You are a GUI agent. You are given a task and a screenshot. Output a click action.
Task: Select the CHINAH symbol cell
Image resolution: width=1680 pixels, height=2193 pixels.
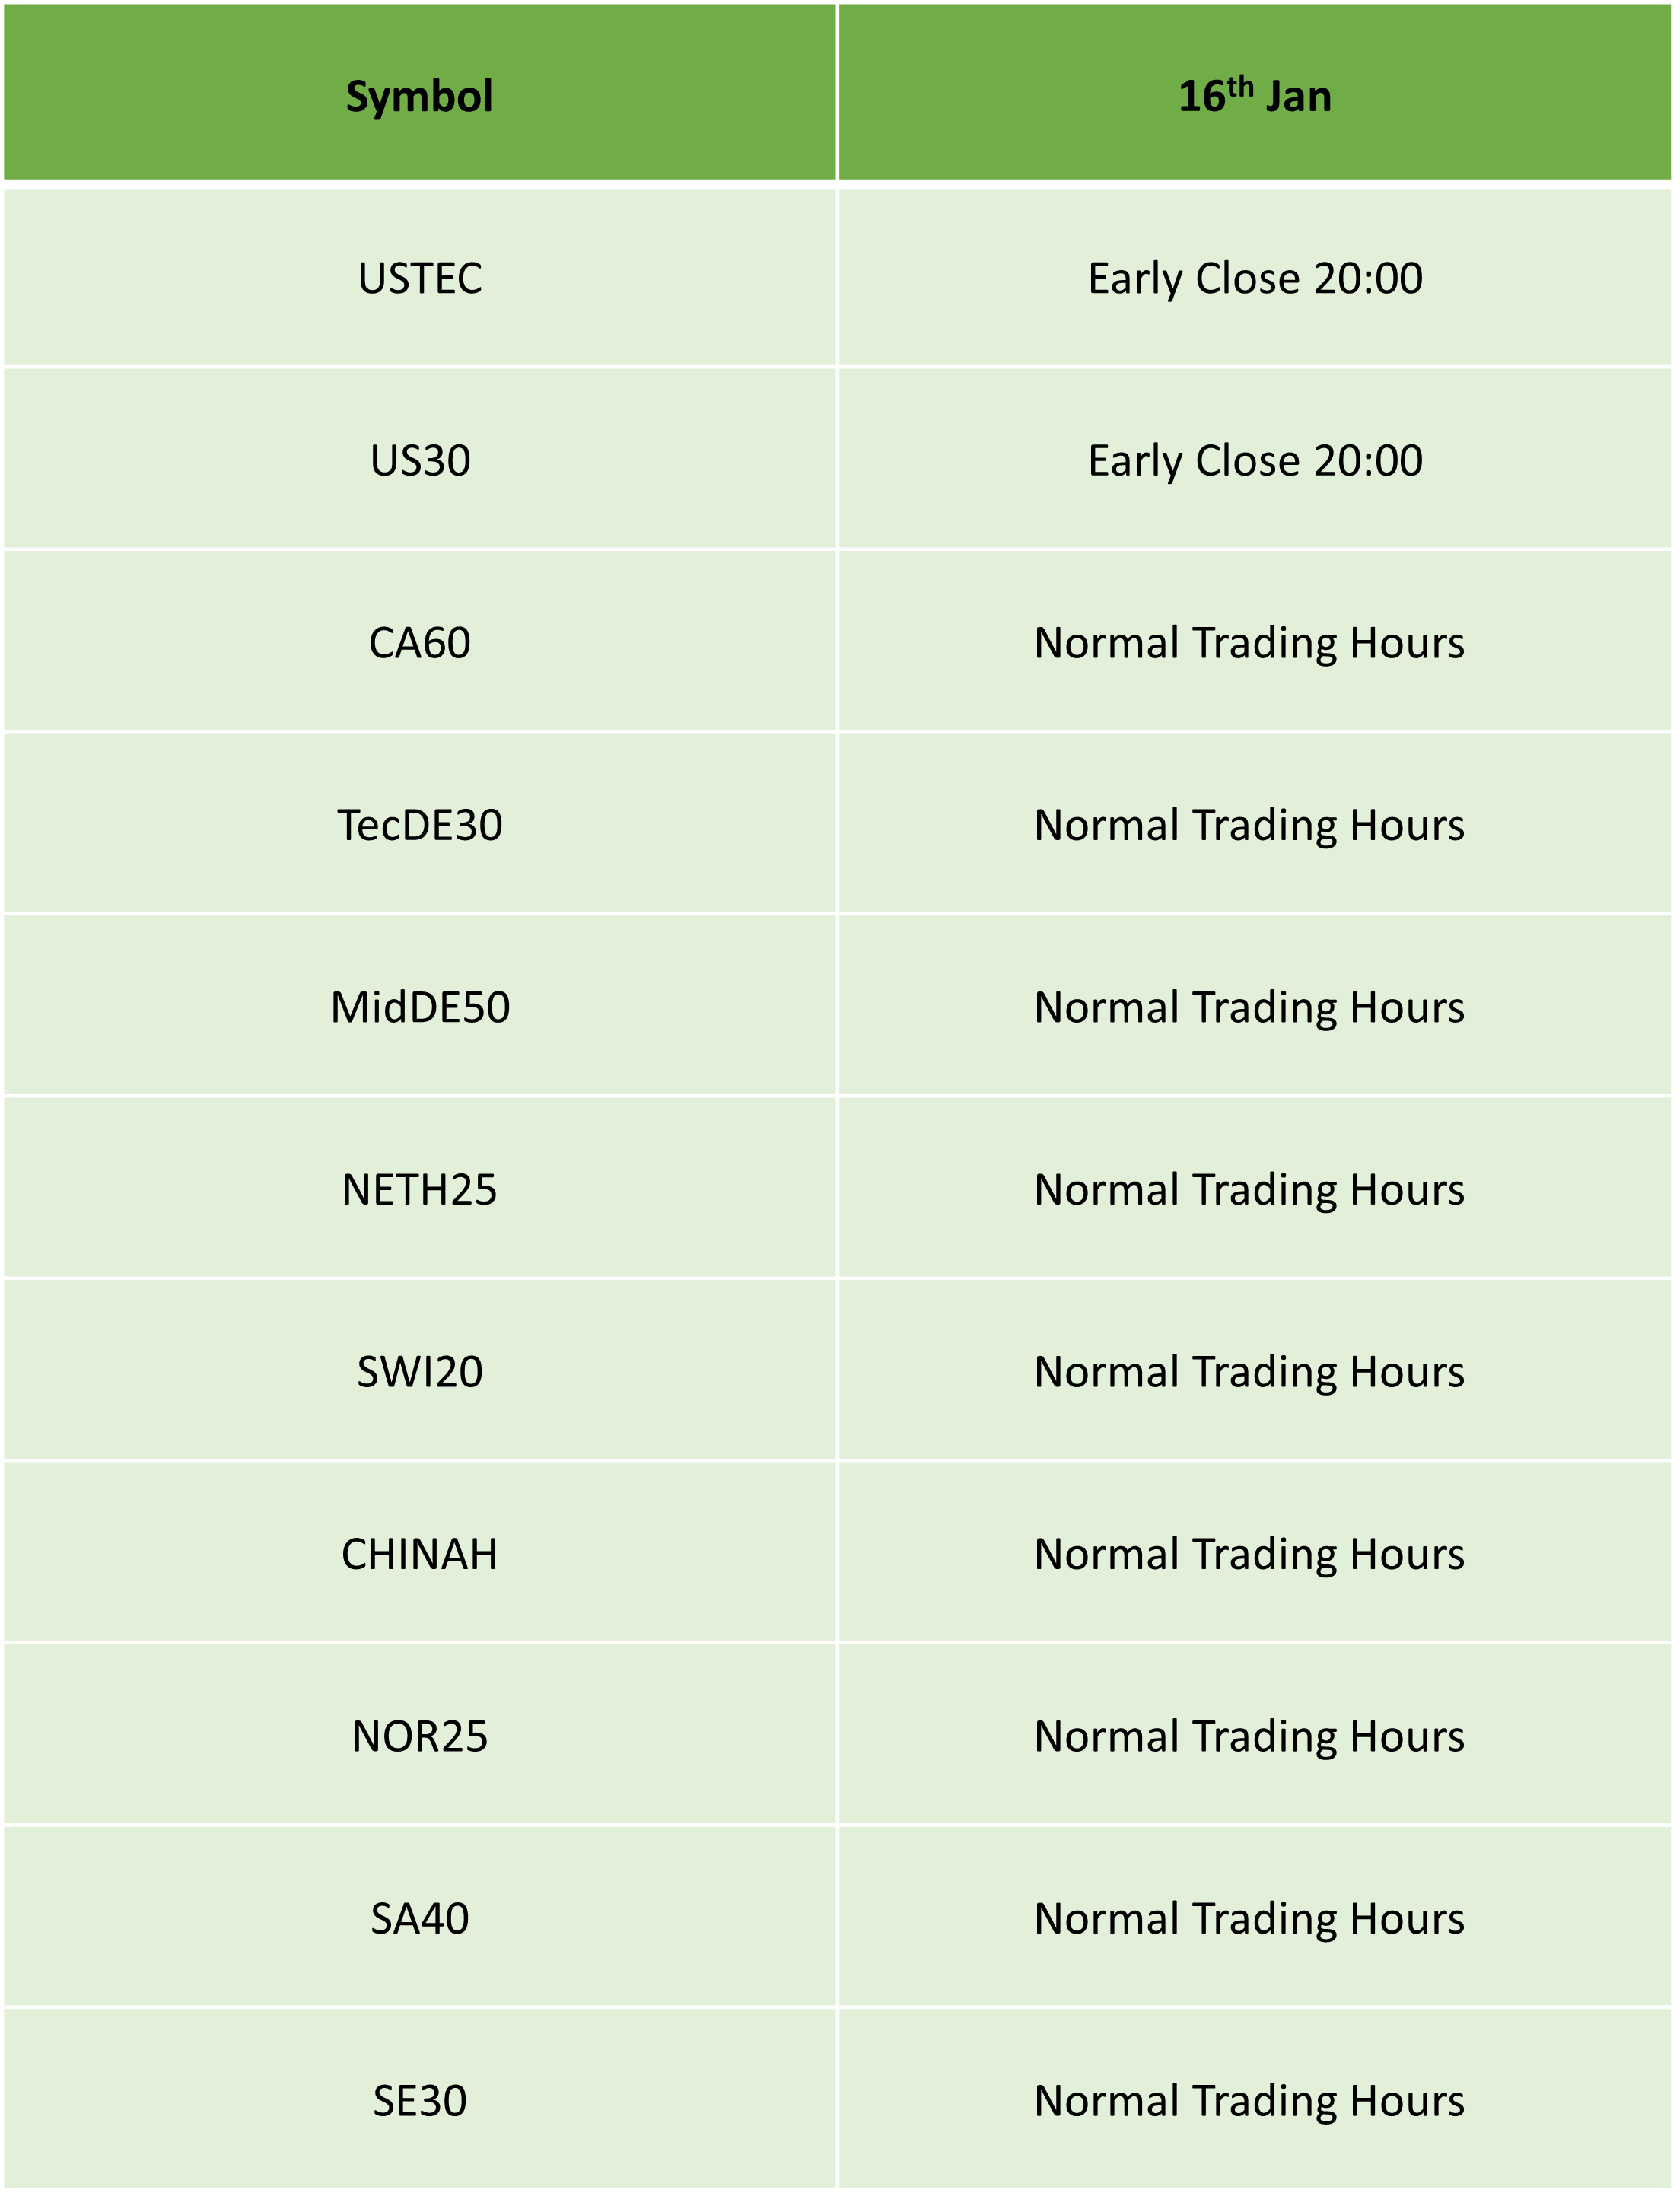[x=420, y=1553]
